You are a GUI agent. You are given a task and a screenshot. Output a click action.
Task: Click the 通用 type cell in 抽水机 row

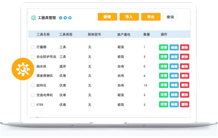pyautogui.click(x=63, y=66)
